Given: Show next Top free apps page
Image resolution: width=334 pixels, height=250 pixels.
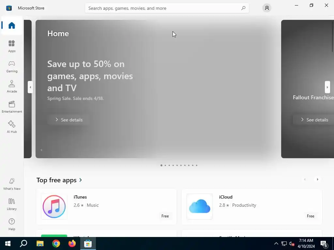Looking at the screenshot, I should [317, 179].
